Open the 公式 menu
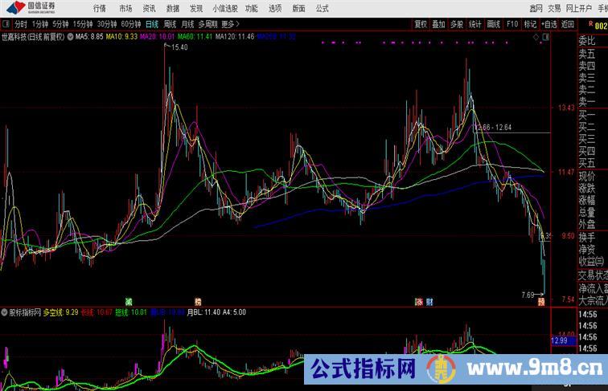The width and height of the screenshot is (608, 391). (x=322, y=7)
